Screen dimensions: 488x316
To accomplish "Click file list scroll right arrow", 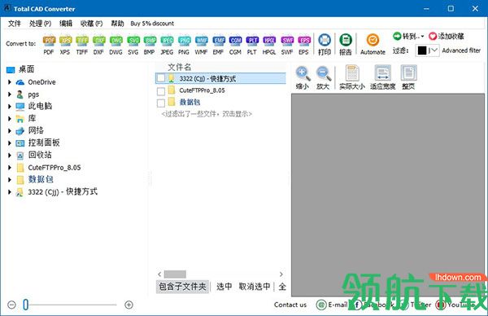I will pyautogui.click(x=281, y=274).
